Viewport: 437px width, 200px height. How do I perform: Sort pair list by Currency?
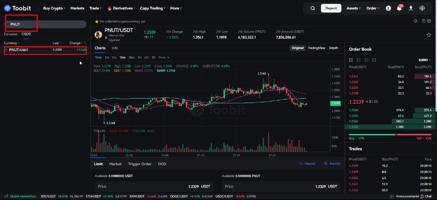(x=12, y=43)
